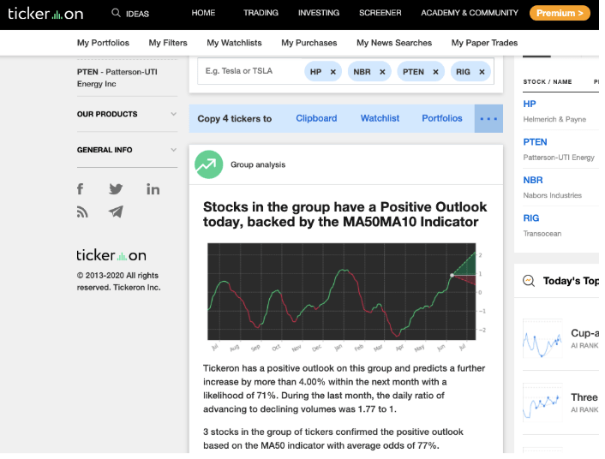Remove the PTEN ticker chip
Screen dimensions: 605x459
[x=435, y=72]
